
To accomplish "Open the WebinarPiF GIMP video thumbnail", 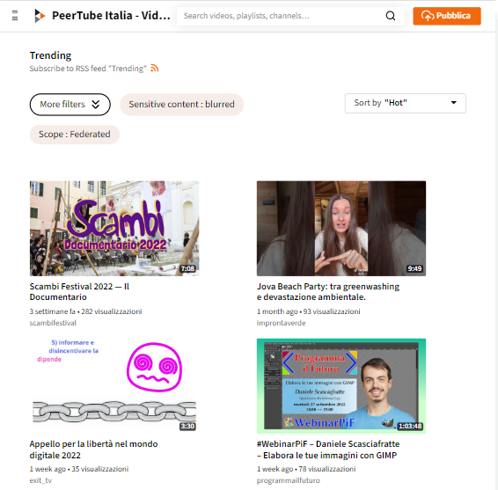I will [x=341, y=386].
